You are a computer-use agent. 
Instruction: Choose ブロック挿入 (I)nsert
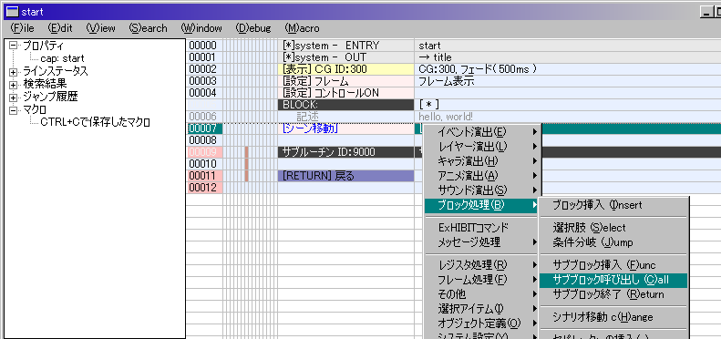pyautogui.click(x=613, y=205)
